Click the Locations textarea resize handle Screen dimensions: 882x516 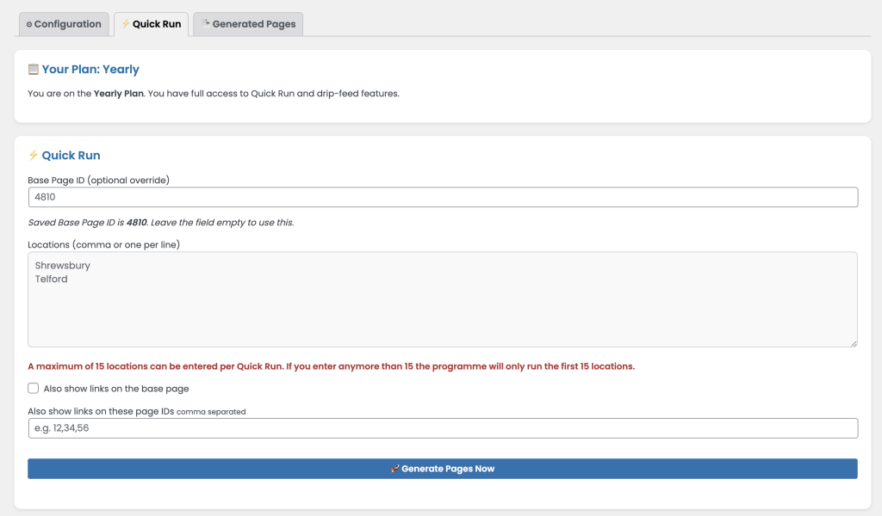[853, 342]
